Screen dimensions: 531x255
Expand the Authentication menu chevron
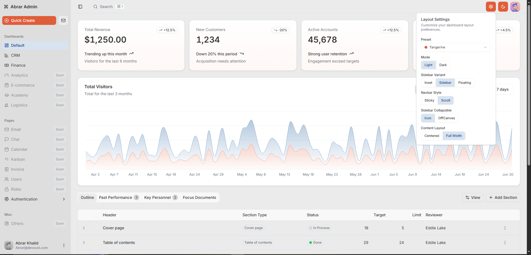pyautogui.click(x=64, y=199)
